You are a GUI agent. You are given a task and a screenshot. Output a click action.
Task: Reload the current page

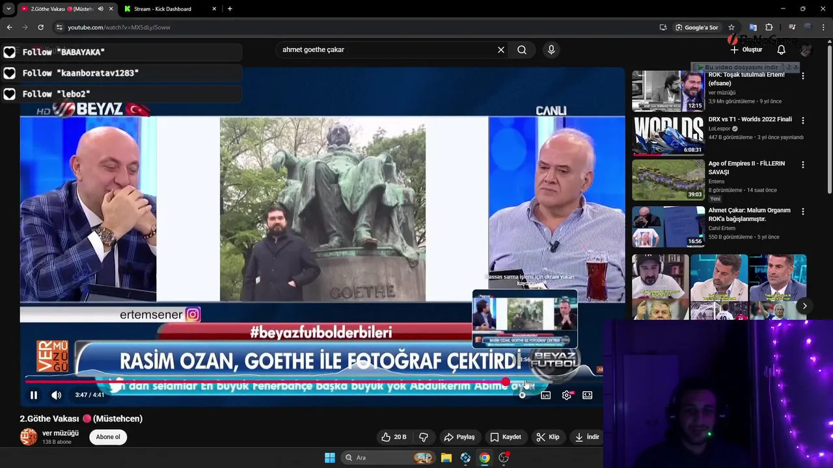click(x=40, y=27)
